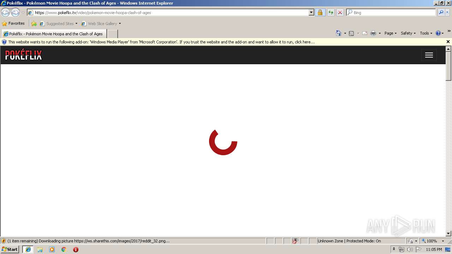Screen dimensions: 452x254
Task: Launch Windows Media Player from the taskbar
Action: click(x=52, y=249)
